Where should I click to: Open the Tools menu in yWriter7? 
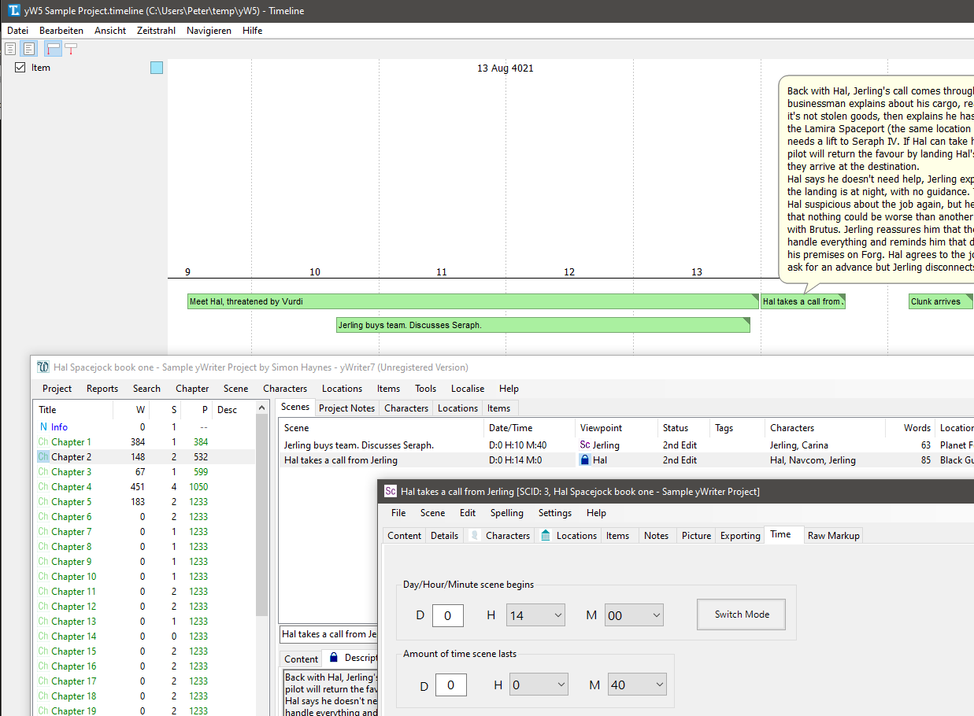426,389
